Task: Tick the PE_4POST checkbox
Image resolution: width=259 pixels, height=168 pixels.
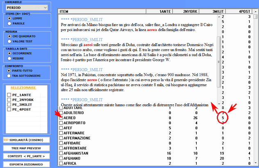Action: tap(9, 110)
